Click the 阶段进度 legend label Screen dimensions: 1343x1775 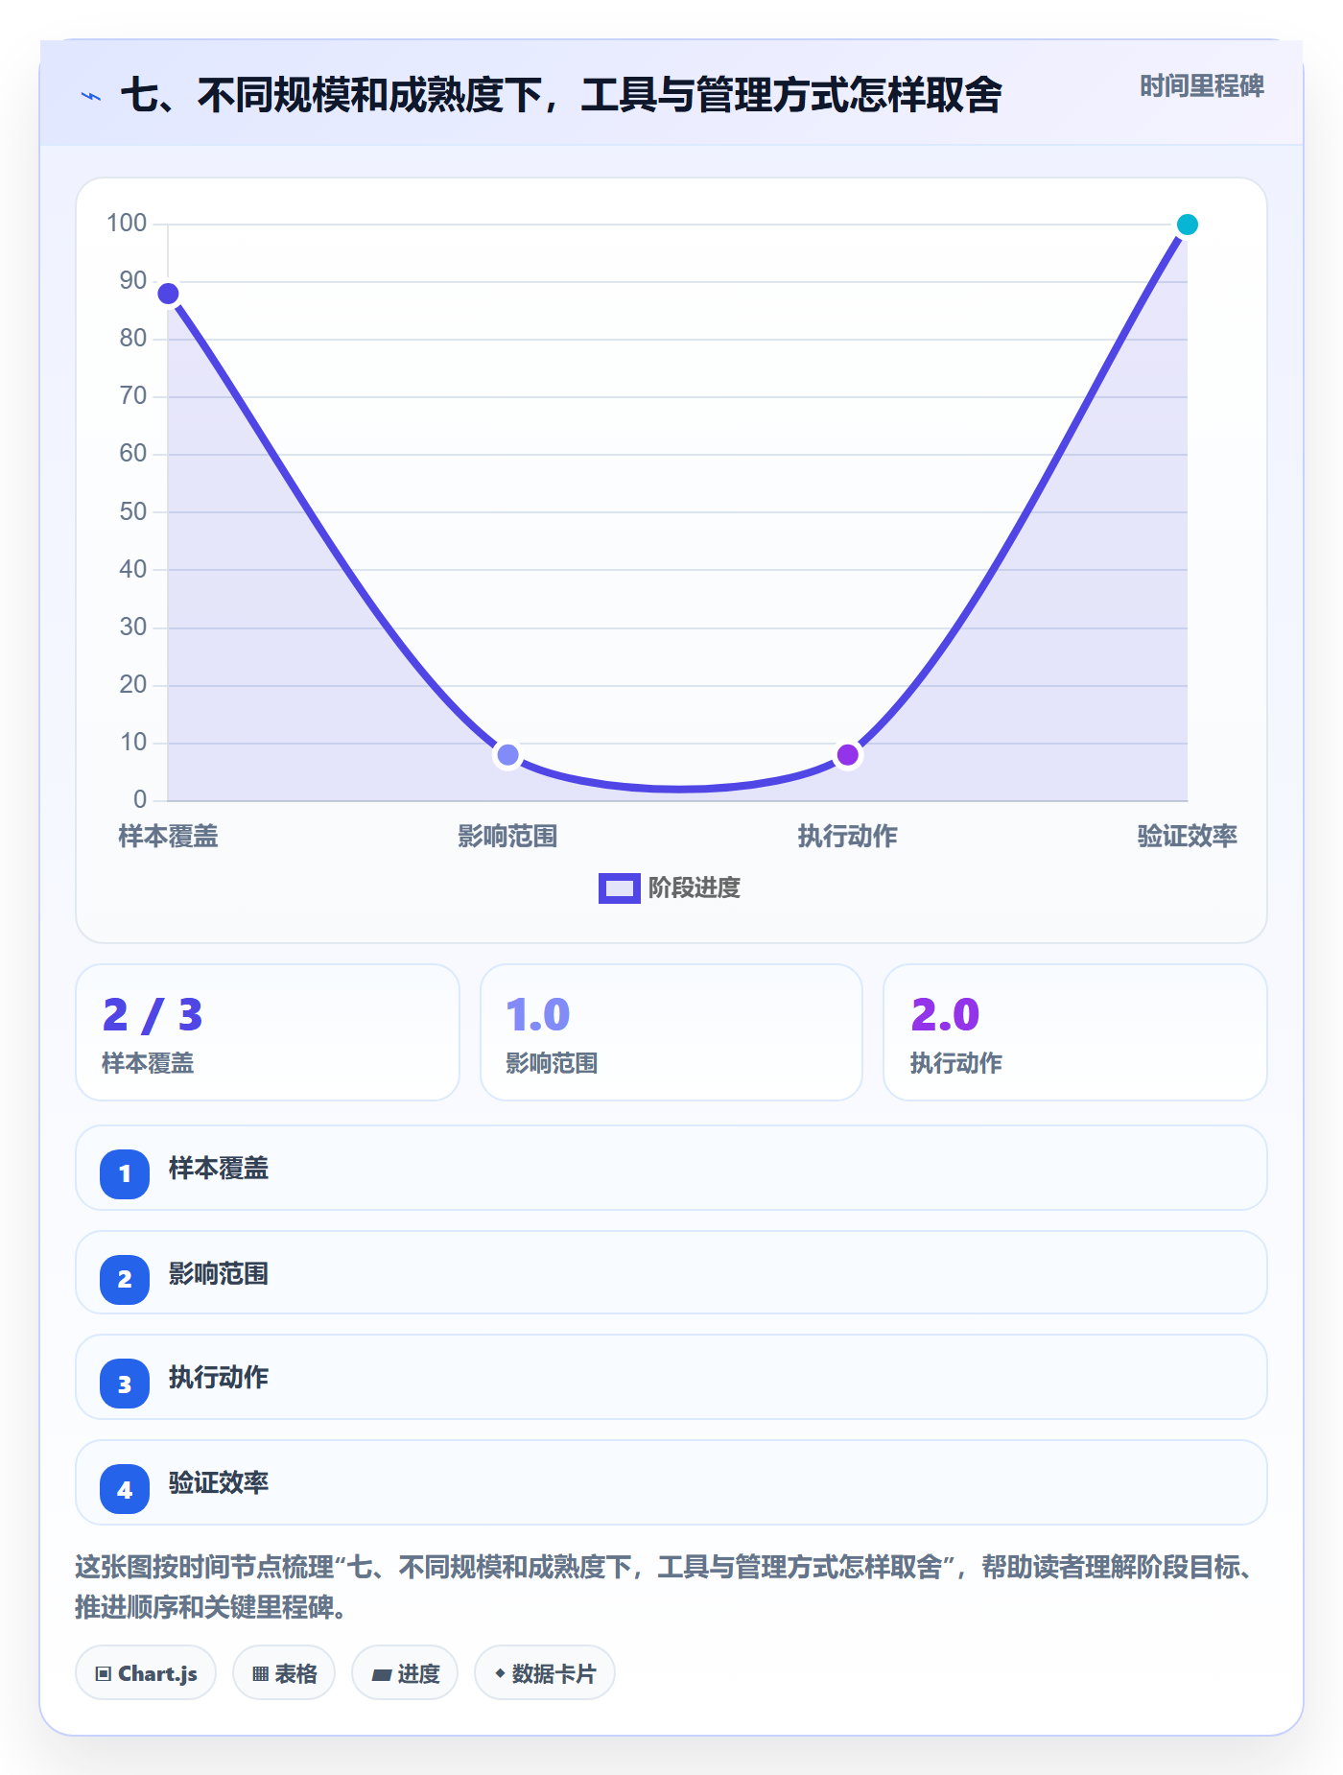pyautogui.click(x=694, y=888)
